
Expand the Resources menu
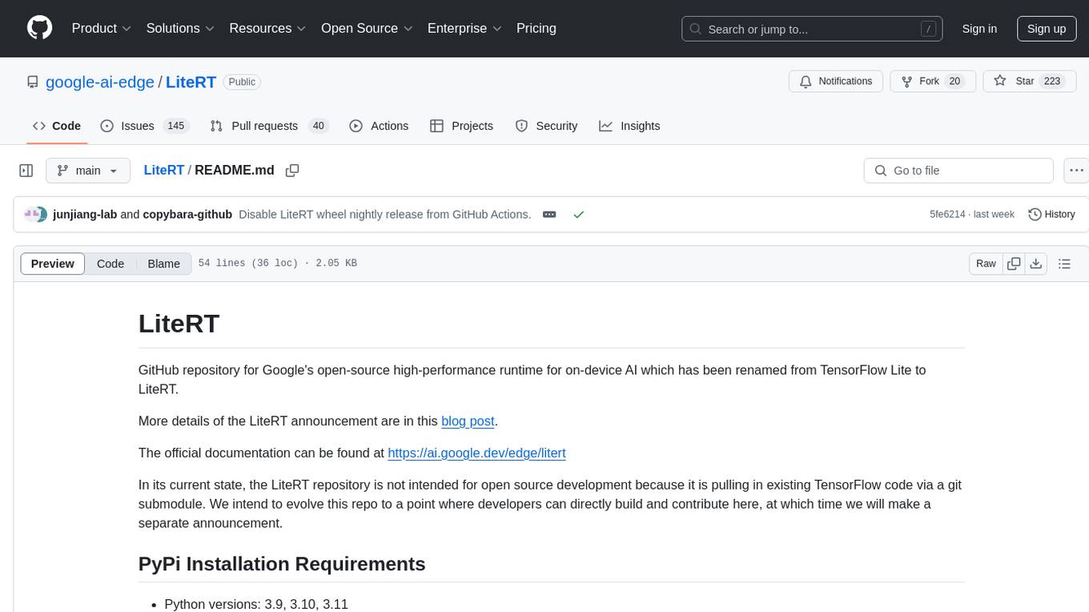point(267,28)
